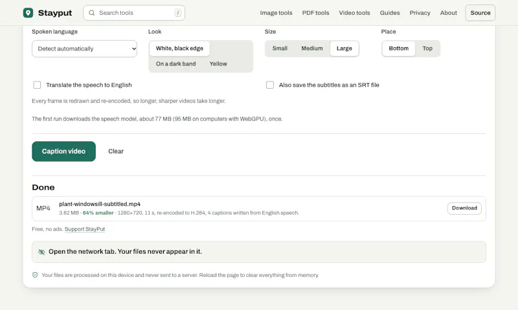This screenshot has height=310, width=518.
Task: Click the shield check icon near footer note
Action: [x=35, y=275]
